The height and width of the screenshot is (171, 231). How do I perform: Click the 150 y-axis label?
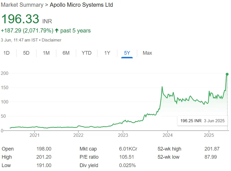point(4,87)
